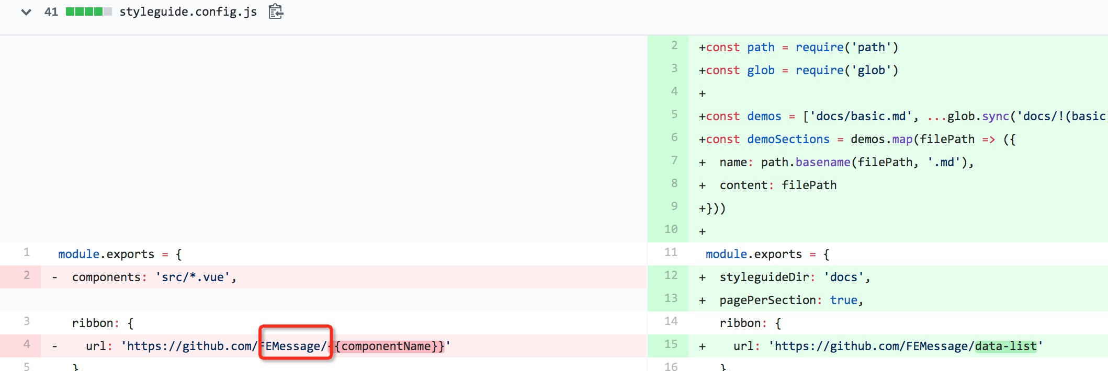Viewport: 1108px width, 371px height.
Task: Select right-side line number 9
Action: [x=674, y=206]
